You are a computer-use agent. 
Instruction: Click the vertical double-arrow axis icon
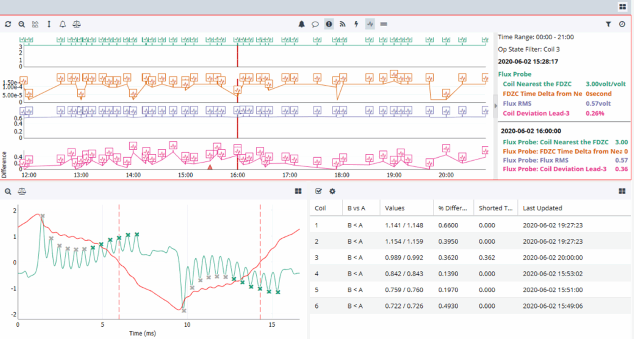click(x=49, y=25)
